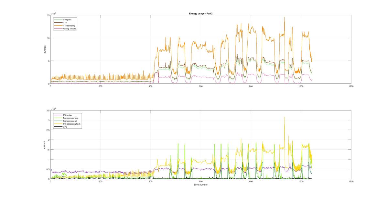Click the '1.5' y-axis tick on bottom chart
Viewport: 388px width, 201px height.
[x=48, y=150]
